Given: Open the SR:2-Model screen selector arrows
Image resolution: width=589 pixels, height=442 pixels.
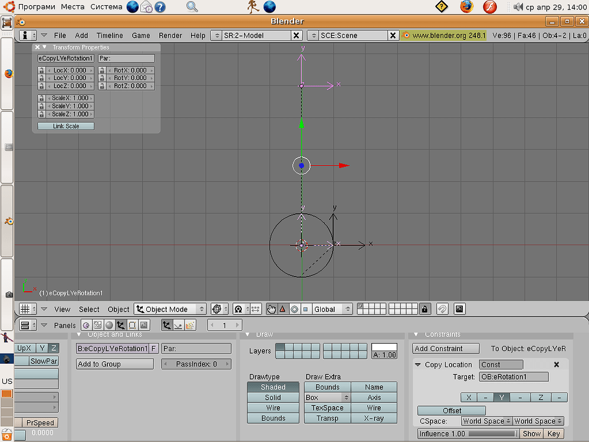Looking at the screenshot, I should tap(217, 35).
